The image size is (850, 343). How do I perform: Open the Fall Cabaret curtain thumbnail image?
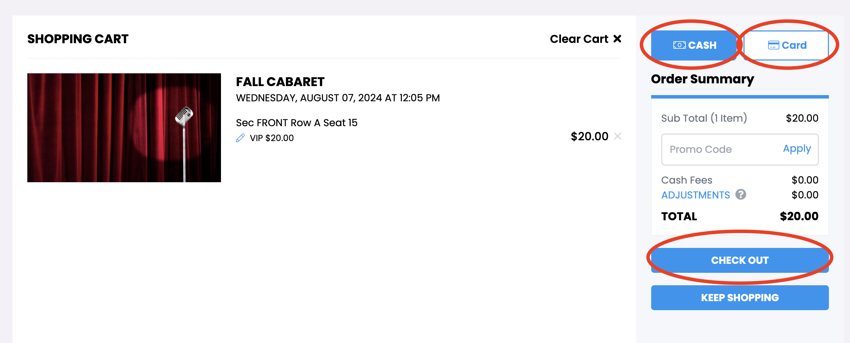pos(124,128)
